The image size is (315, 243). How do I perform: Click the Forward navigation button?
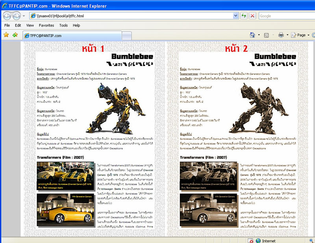point(17,16)
